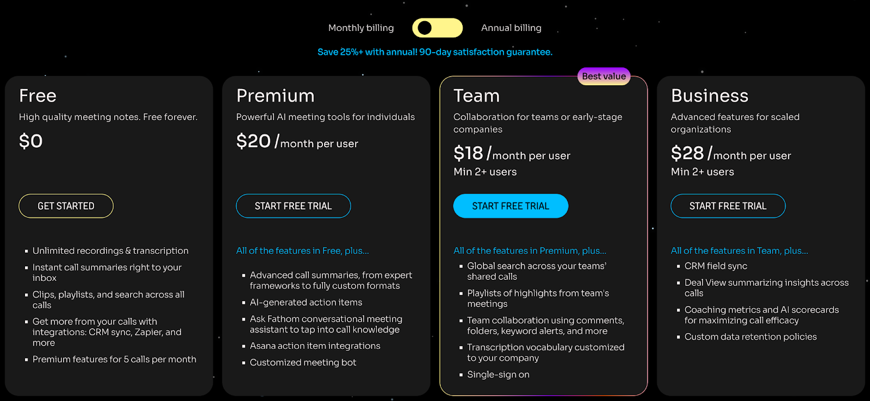Click the 'Customized meeting bot' feature item
This screenshot has width=870, height=401.
303,362
